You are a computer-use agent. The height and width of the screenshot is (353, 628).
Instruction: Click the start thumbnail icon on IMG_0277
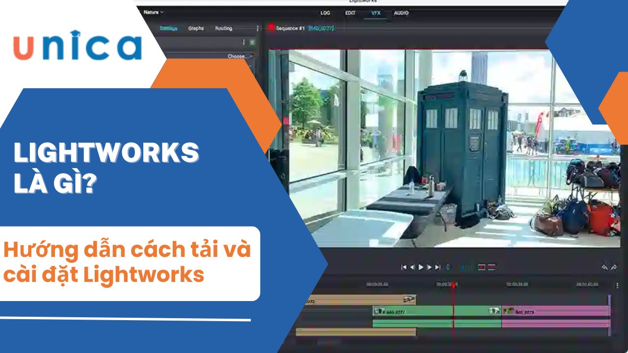(379, 311)
